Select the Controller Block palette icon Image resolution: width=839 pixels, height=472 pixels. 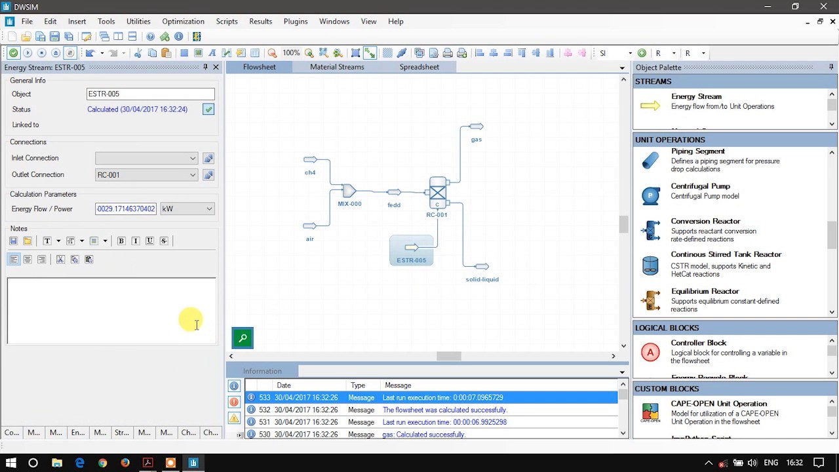(x=650, y=352)
